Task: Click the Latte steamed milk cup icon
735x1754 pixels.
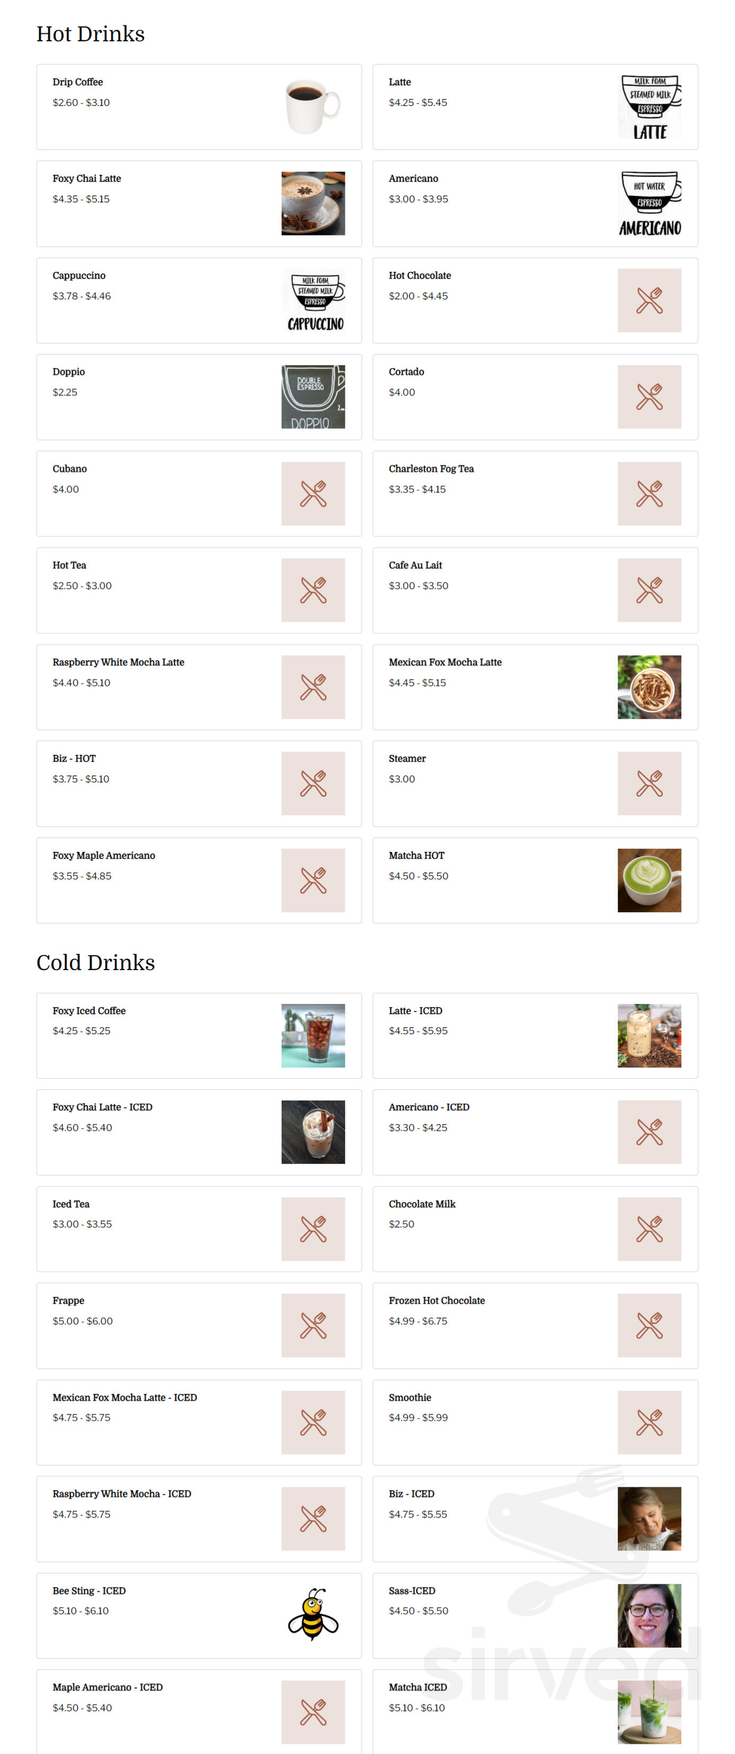Action: tap(650, 106)
